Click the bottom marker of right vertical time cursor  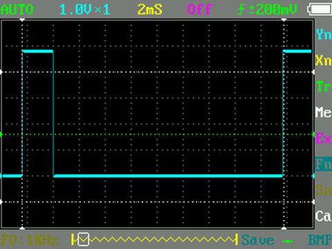click(284, 228)
